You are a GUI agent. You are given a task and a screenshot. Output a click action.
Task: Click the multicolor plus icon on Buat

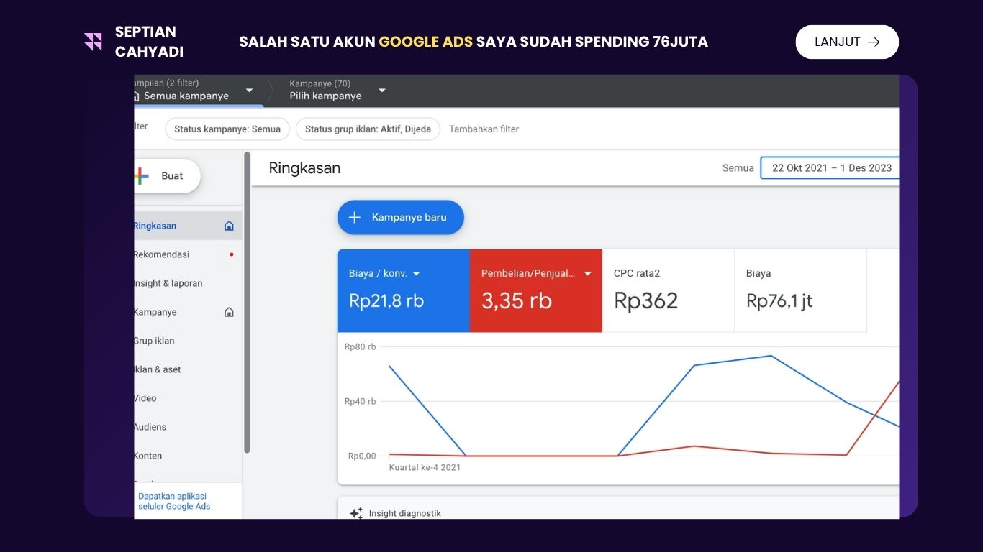140,175
